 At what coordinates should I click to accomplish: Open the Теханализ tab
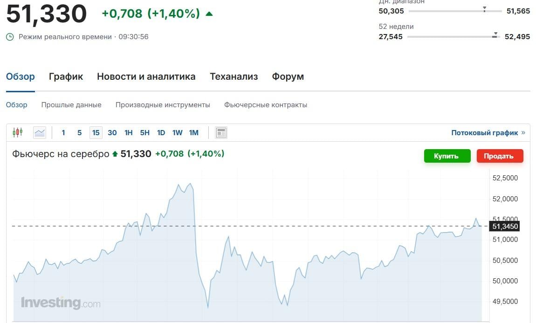click(234, 76)
